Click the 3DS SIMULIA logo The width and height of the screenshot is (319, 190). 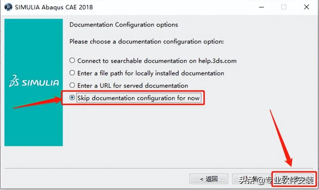[x=34, y=81]
